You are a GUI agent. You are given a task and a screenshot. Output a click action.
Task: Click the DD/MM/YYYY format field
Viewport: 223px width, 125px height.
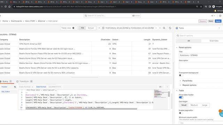[55, 87]
